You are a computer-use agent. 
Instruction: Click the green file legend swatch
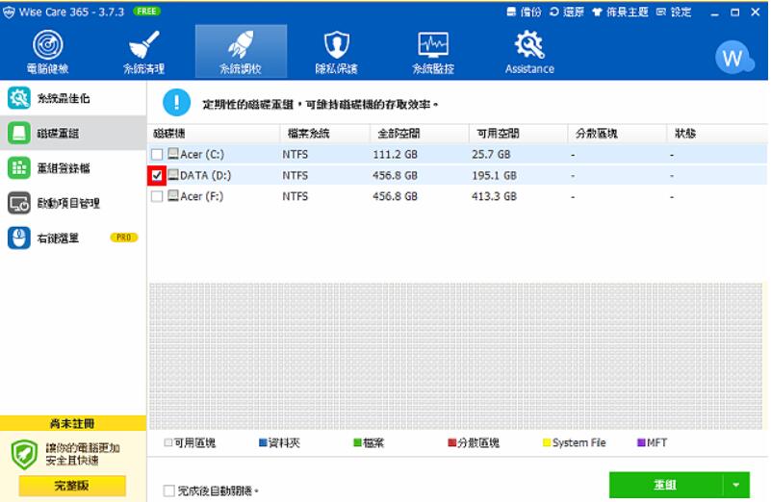[357, 442]
